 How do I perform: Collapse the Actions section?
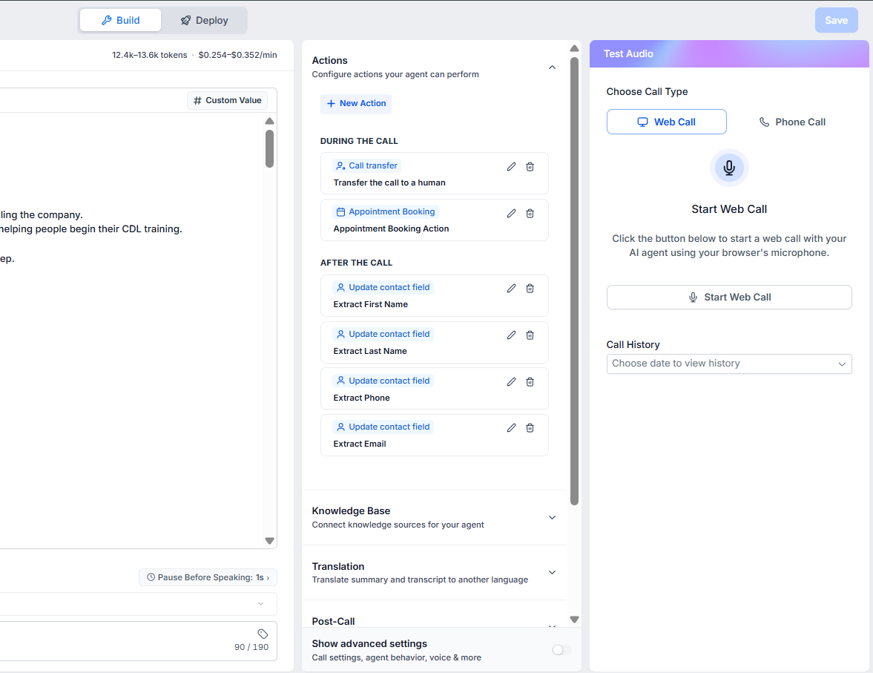[x=553, y=68]
